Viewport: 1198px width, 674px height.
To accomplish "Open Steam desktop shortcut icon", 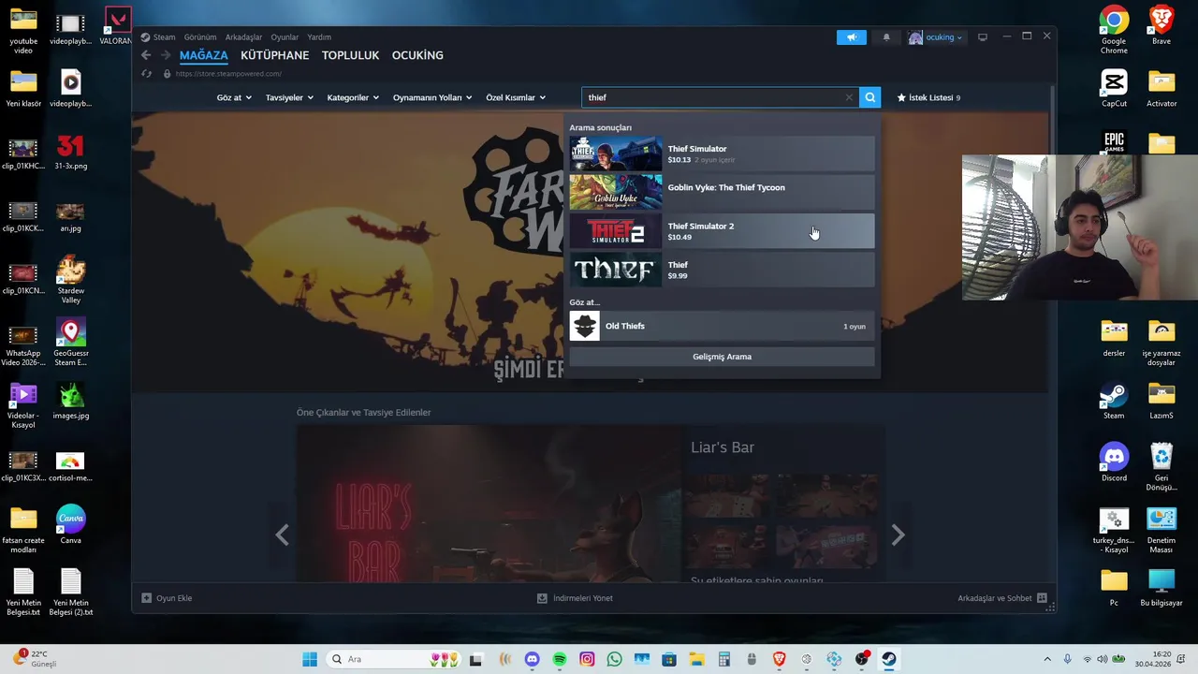I will (x=1114, y=401).
